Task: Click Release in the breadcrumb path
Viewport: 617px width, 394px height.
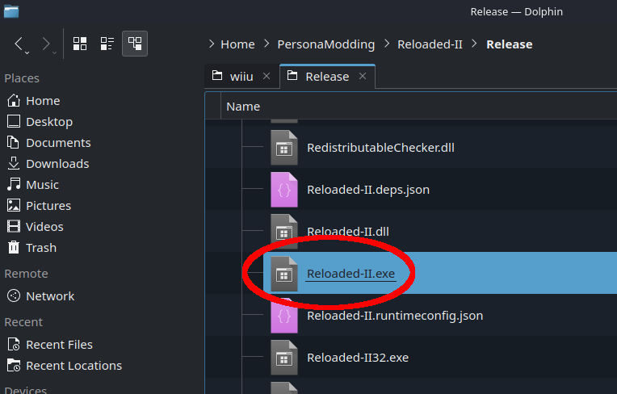Action: coord(509,44)
